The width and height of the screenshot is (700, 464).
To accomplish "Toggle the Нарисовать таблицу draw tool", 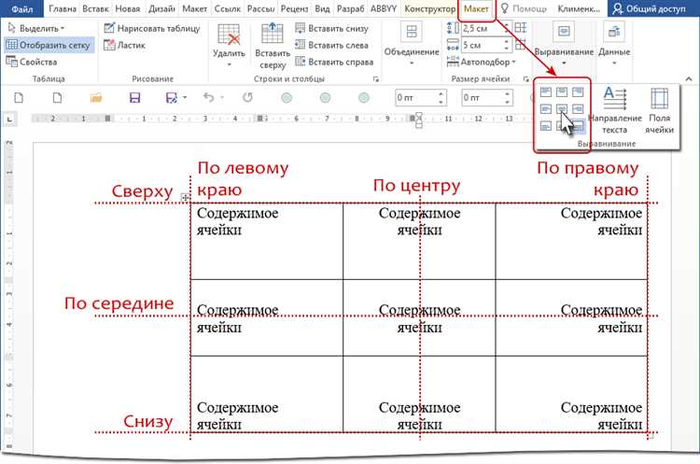I will tap(152, 28).
